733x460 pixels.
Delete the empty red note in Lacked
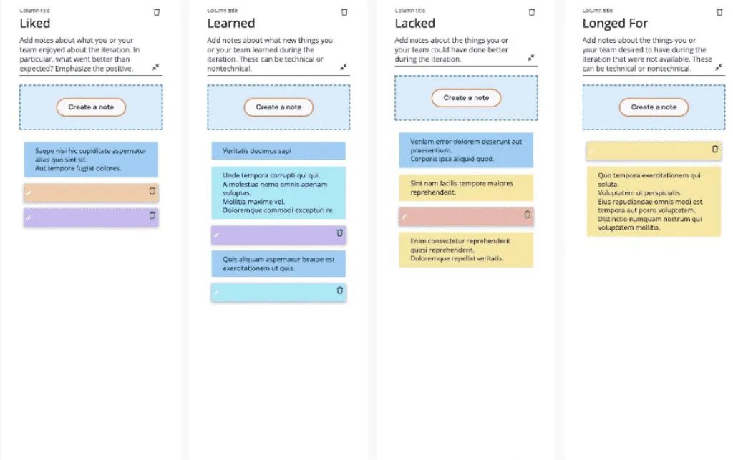528,215
